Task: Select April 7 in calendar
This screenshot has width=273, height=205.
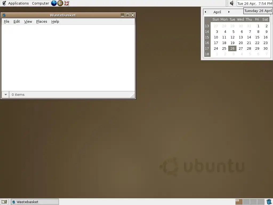Action: click(250, 32)
